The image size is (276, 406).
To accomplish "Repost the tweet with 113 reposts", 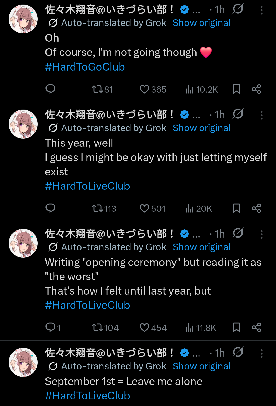I will (x=104, y=208).
